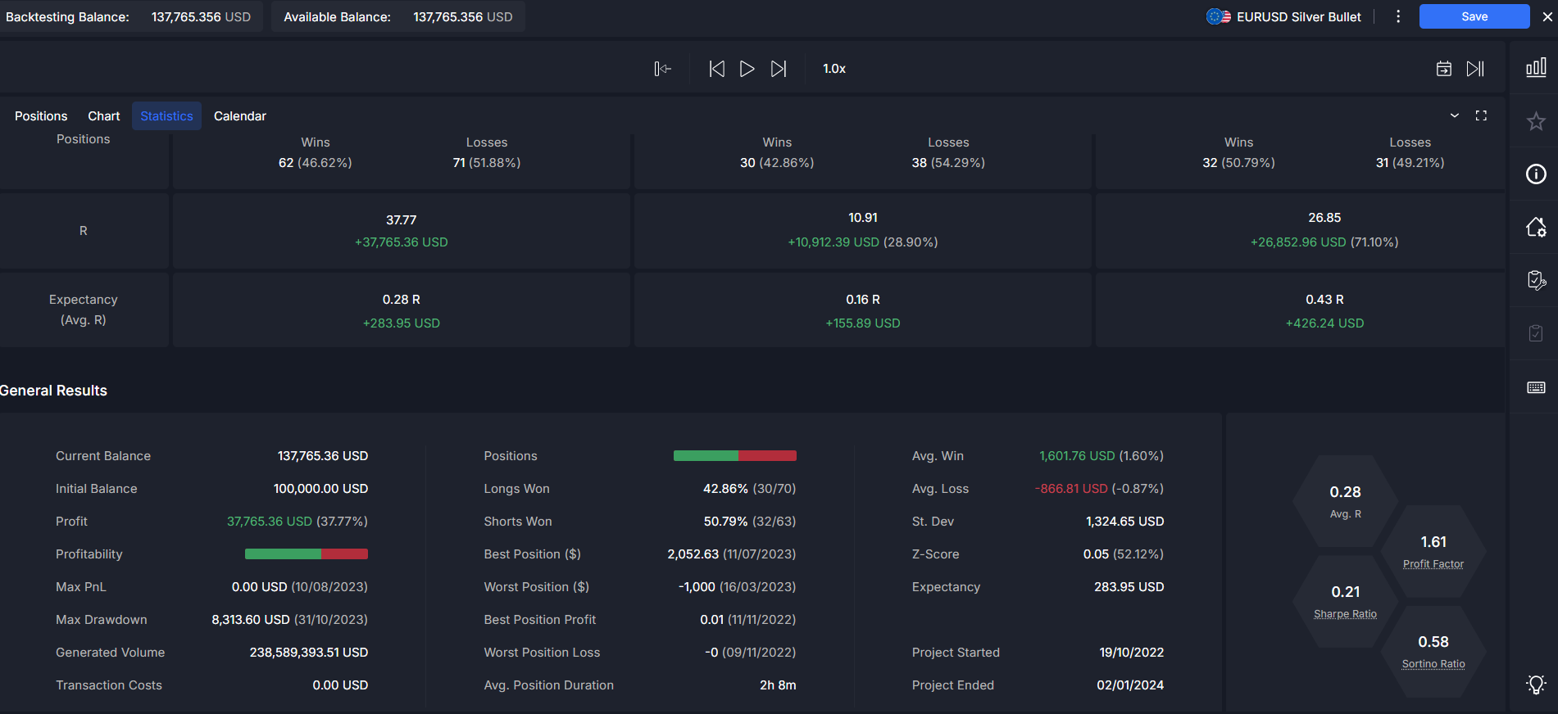Click the Profitability green-red bar
The height and width of the screenshot is (714, 1558).
coord(307,554)
